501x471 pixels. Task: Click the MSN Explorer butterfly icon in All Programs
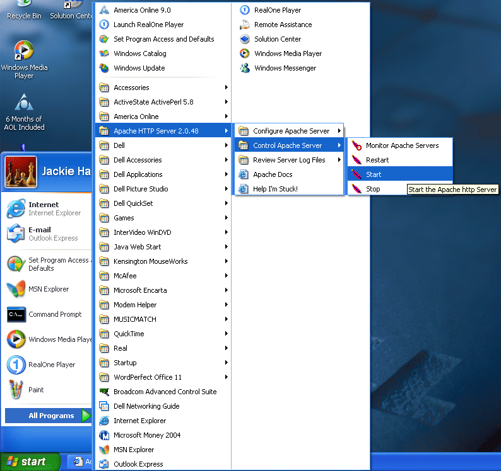[x=104, y=450]
